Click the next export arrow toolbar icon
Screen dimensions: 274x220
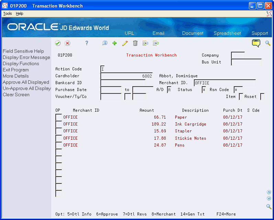tap(156, 43)
